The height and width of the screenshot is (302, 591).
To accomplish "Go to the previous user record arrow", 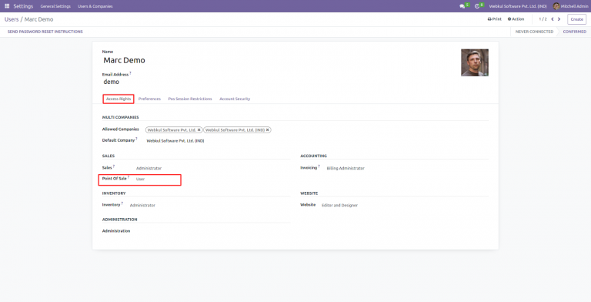I will 553,19.
